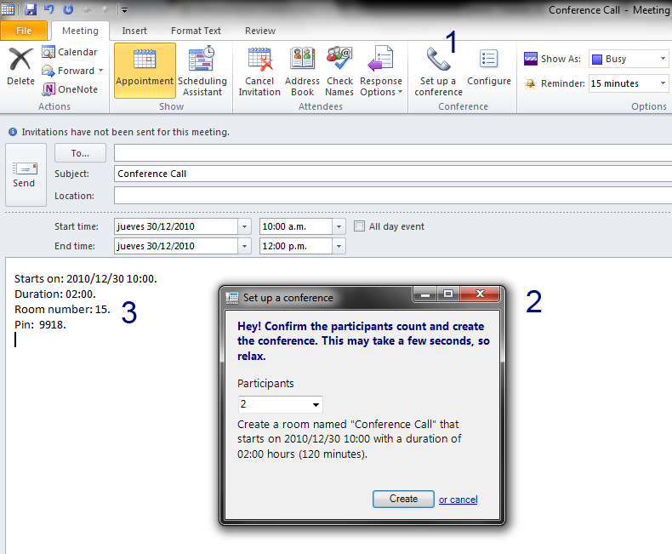Viewport: 672px width, 554px height.
Task: Toggle the All day event checkbox
Action: tap(359, 226)
